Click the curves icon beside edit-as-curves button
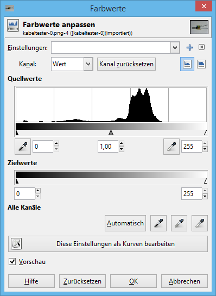Image resolution: width=216 pixels, height=296 pixels. coord(16,244)
